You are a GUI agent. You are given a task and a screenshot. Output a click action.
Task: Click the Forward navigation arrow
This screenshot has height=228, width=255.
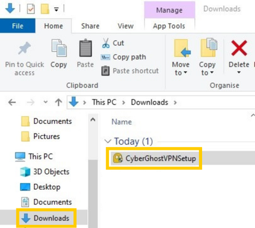point(31,102)
